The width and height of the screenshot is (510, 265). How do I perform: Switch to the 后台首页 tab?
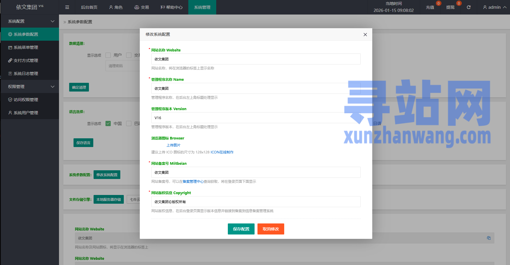click(89, 7)
